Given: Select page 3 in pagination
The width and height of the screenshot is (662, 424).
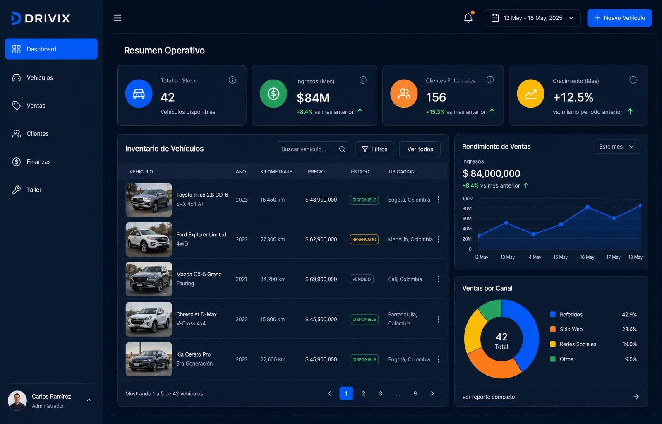Looking at the screenshot, I should coord(381,393).
